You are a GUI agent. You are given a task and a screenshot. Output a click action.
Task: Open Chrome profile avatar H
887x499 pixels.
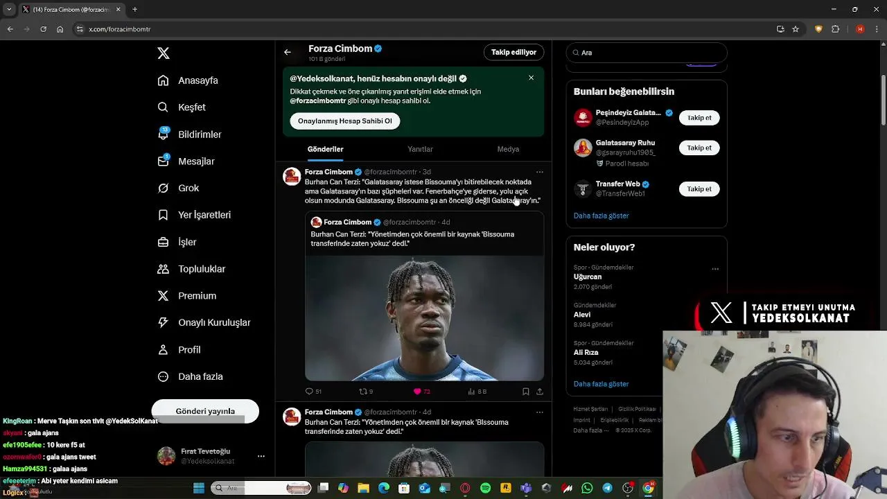pos(860,29)
